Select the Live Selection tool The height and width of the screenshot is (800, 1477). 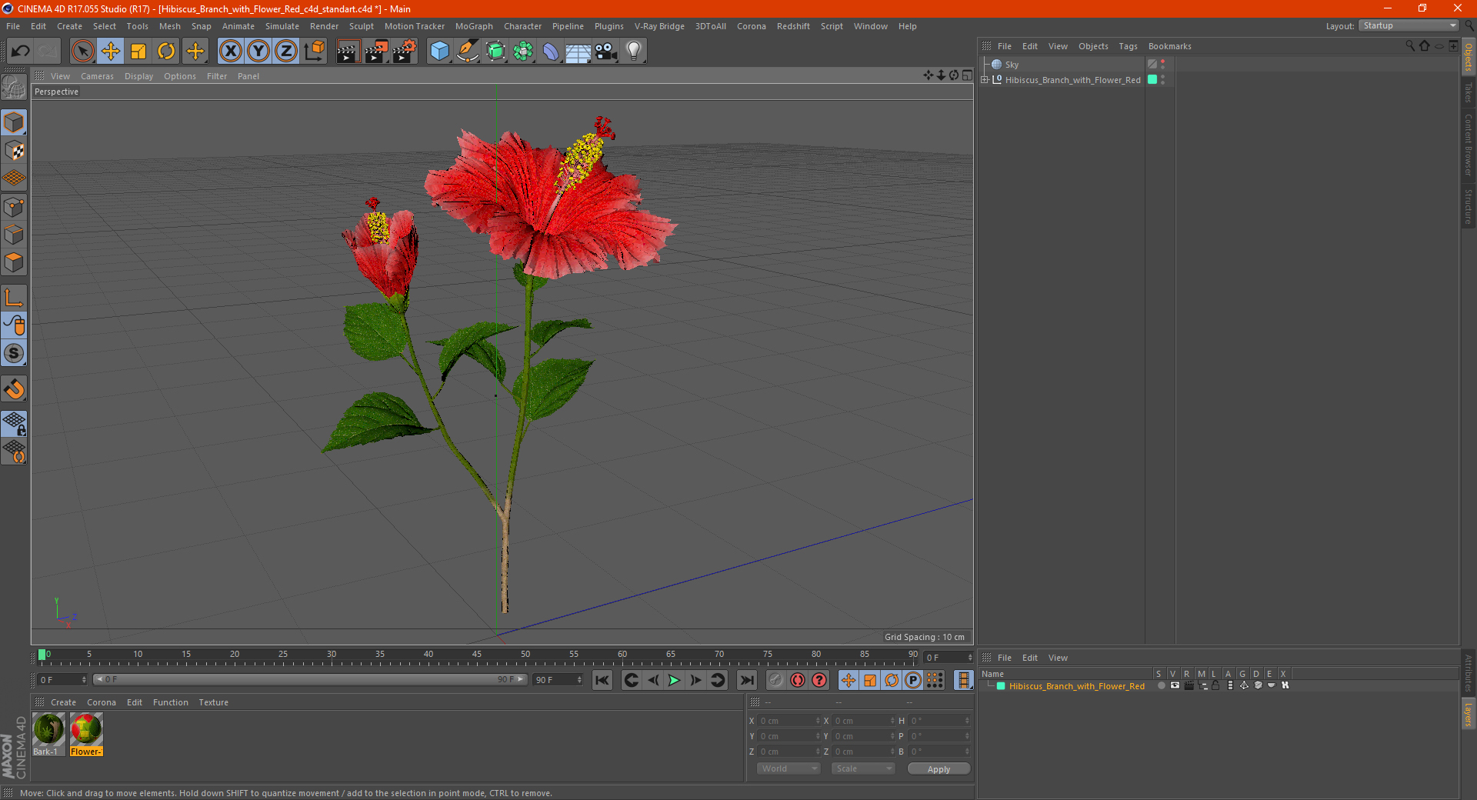pos(82,52)
